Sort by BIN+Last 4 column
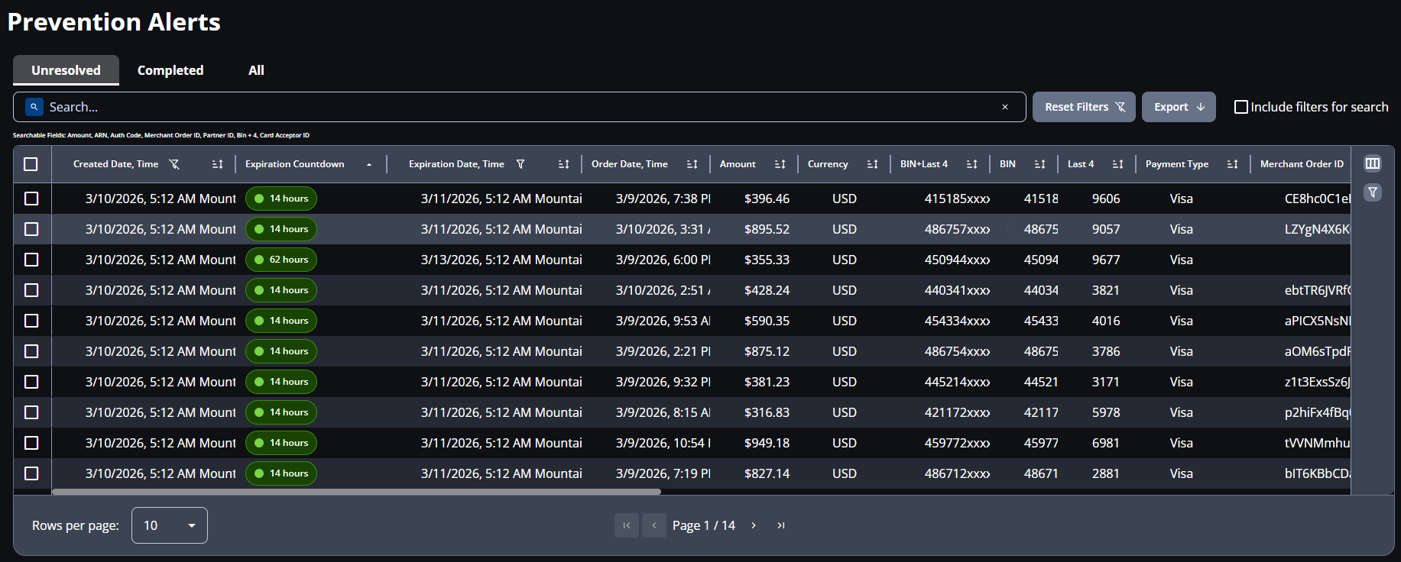This screenshot has height=562, width=1401. click(972, 164)
